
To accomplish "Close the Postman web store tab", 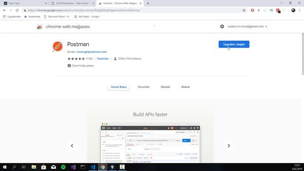I will coord(141,3).
